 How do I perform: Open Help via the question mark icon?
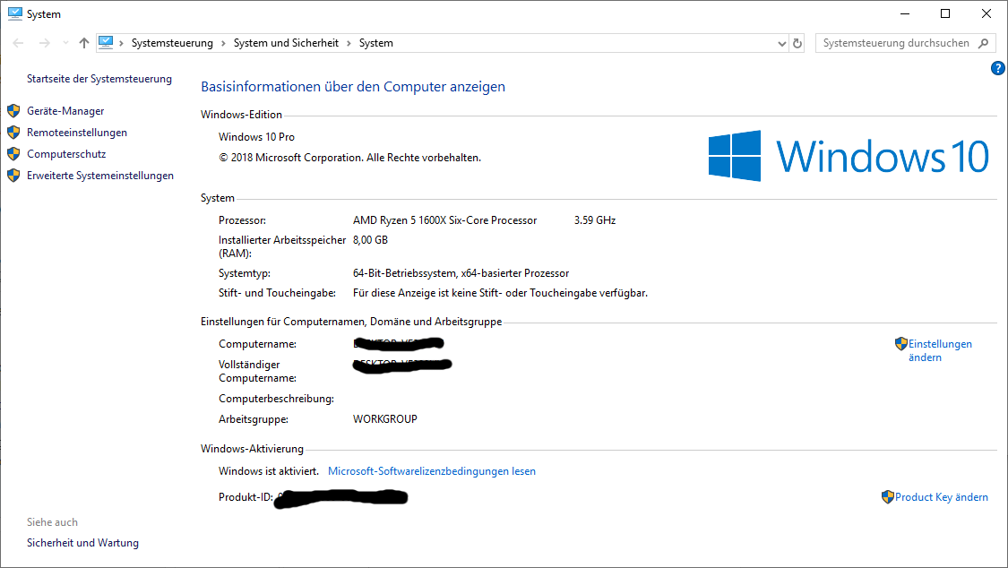[998, 68]
